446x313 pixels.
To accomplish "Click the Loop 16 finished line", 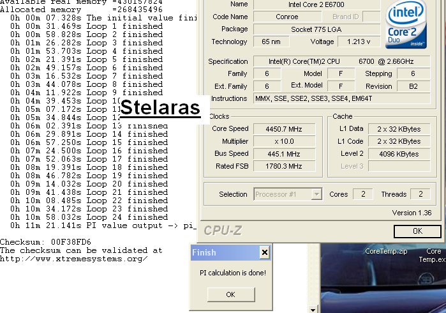I will pos(89,151).
